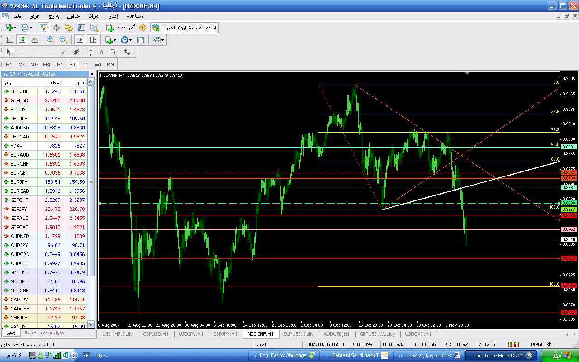Pick the Fibonacci retracement tool

click(x=89, y=52)
